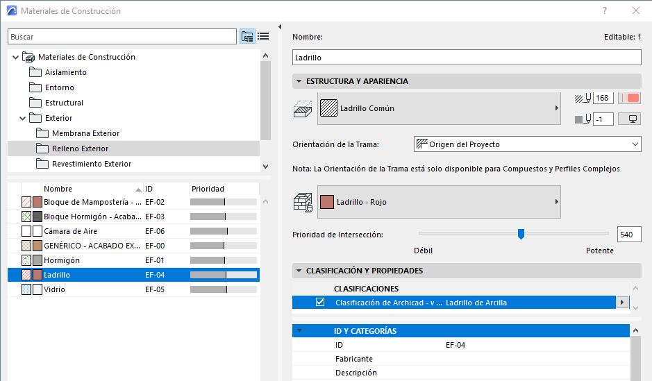Select Estructural folder

coord(64,103)
